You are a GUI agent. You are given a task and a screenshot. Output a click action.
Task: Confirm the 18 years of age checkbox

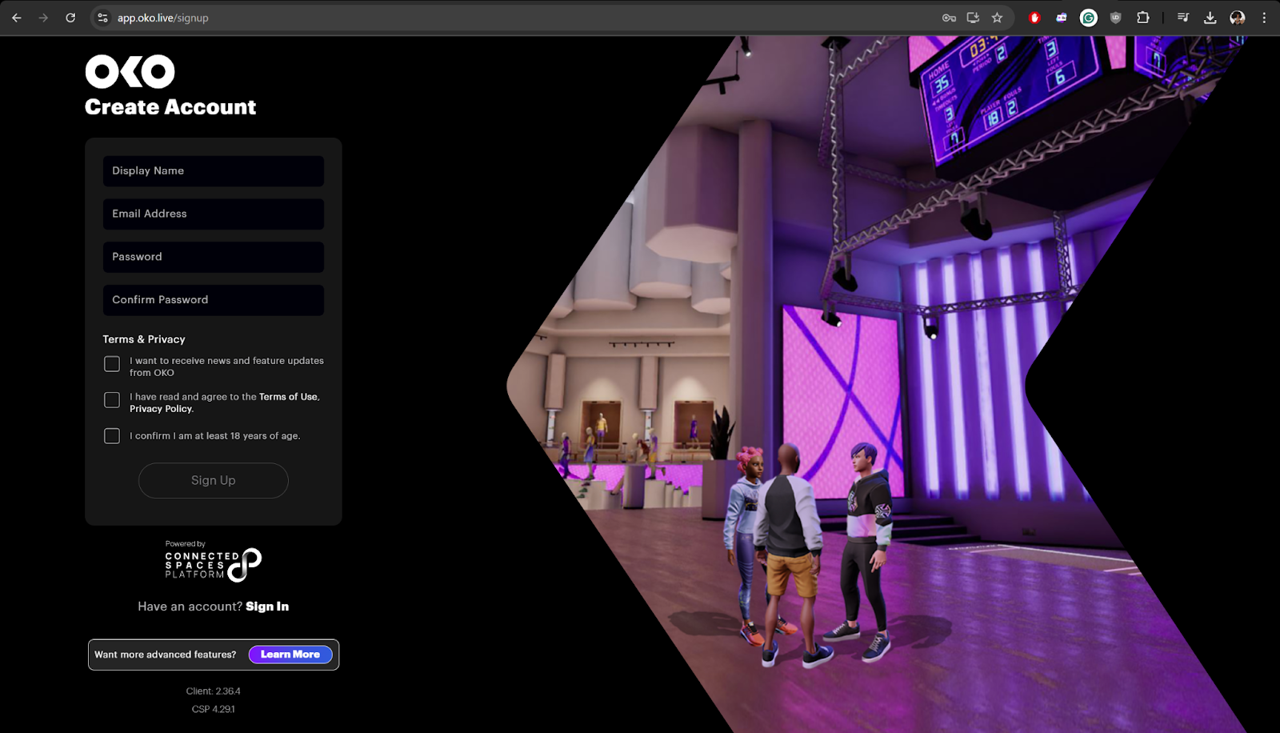tap(112, 436)
